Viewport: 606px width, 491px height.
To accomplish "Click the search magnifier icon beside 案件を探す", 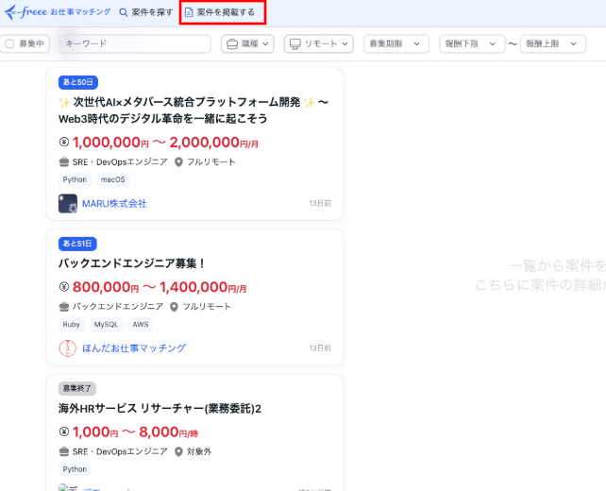I will [124, 13].
